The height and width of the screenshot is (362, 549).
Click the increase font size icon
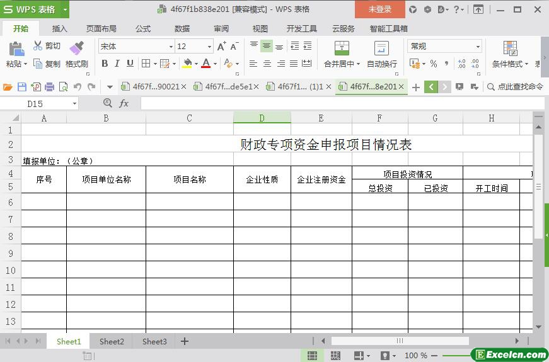click(x=221, y=47)
